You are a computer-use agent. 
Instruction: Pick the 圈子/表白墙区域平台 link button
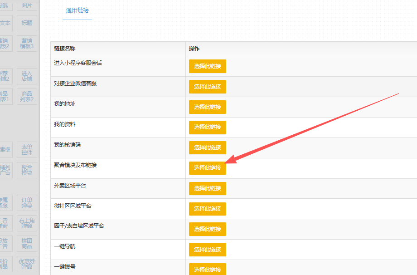click(207, 229)
